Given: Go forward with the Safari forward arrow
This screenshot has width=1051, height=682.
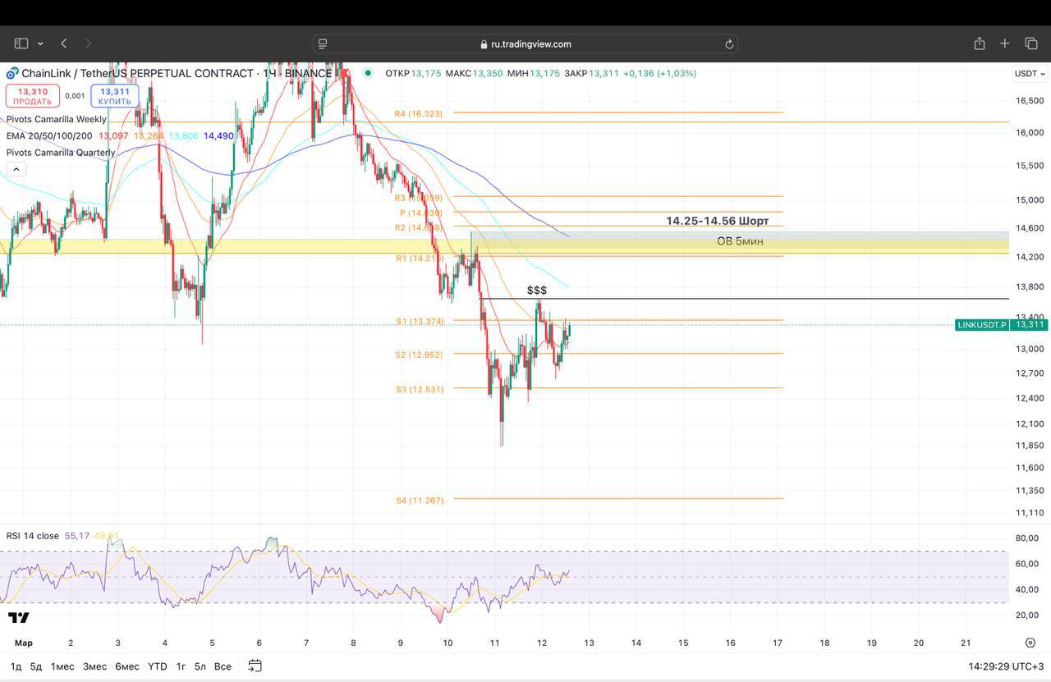Looking at the screenshot, I should (x=89, y=43).
